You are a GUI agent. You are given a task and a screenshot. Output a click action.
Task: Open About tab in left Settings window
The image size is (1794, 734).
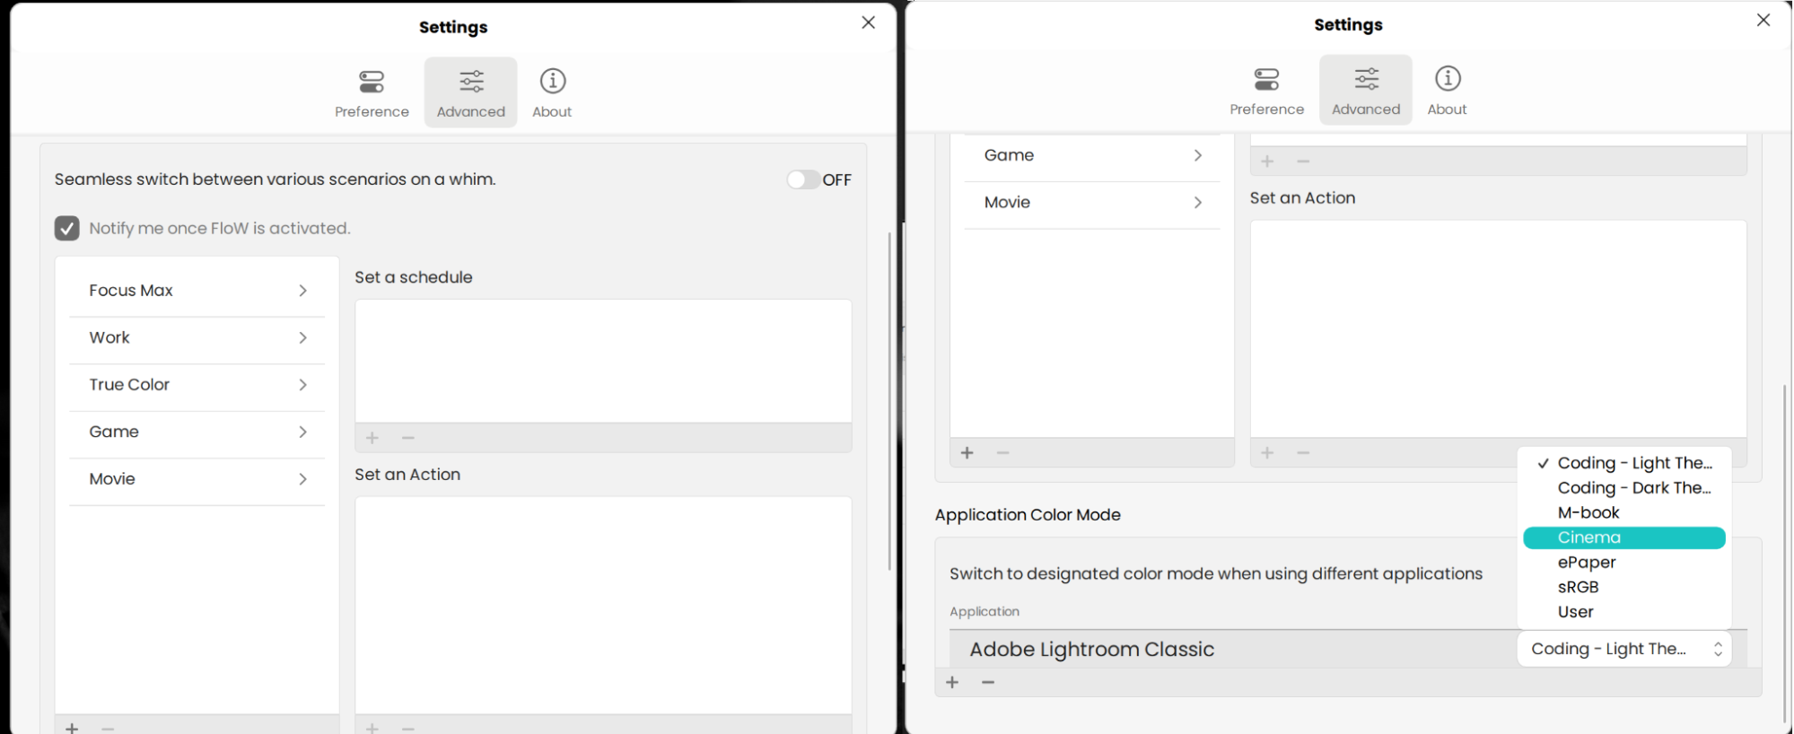pyautogui.click(x=552, y=93)
